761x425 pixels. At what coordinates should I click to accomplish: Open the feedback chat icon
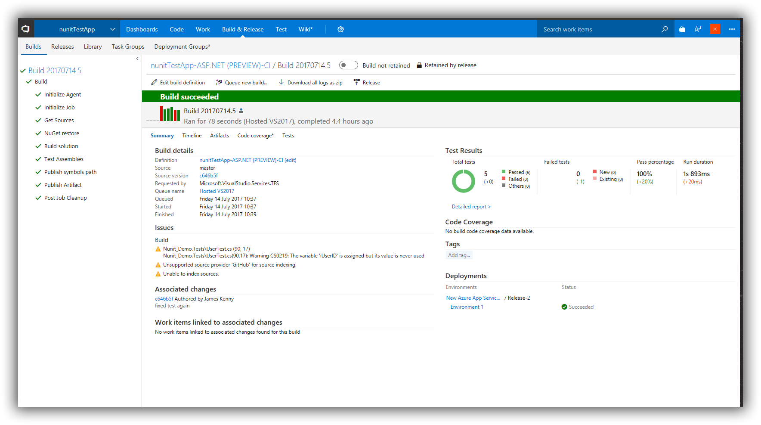698,29
